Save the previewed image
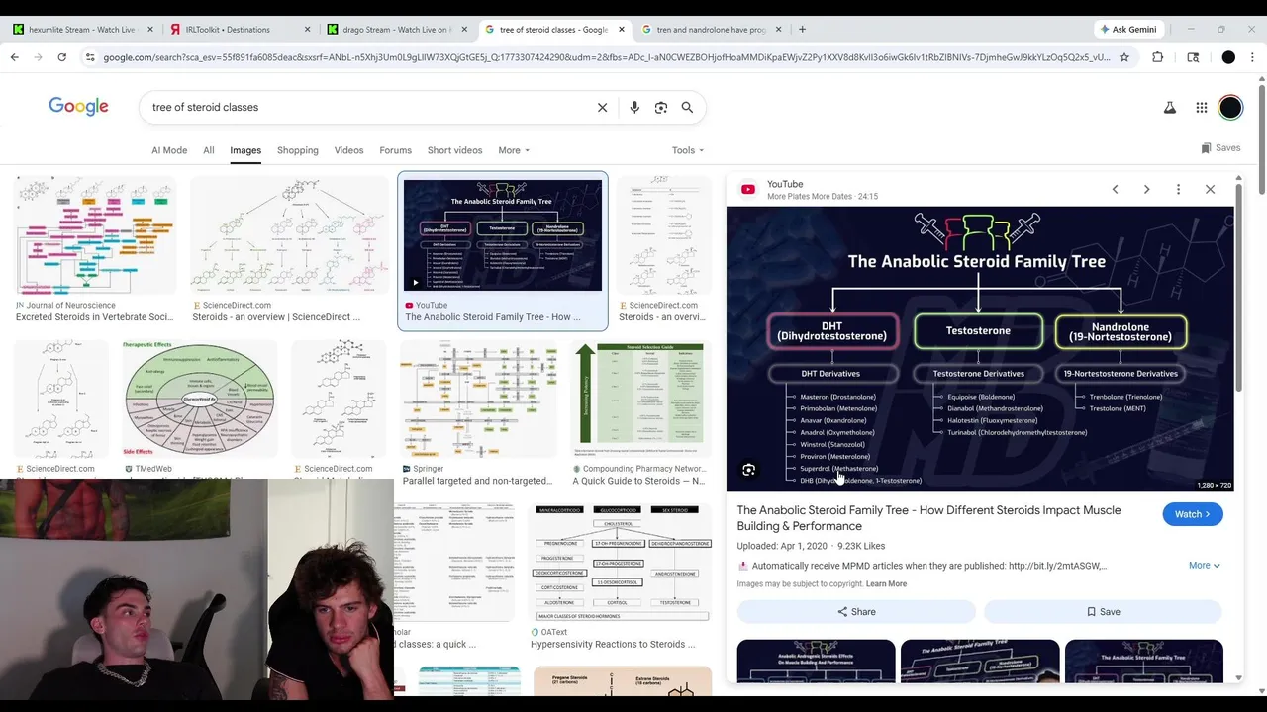The height and width of the screenshot is (712, 1267). pos(1103,612)
